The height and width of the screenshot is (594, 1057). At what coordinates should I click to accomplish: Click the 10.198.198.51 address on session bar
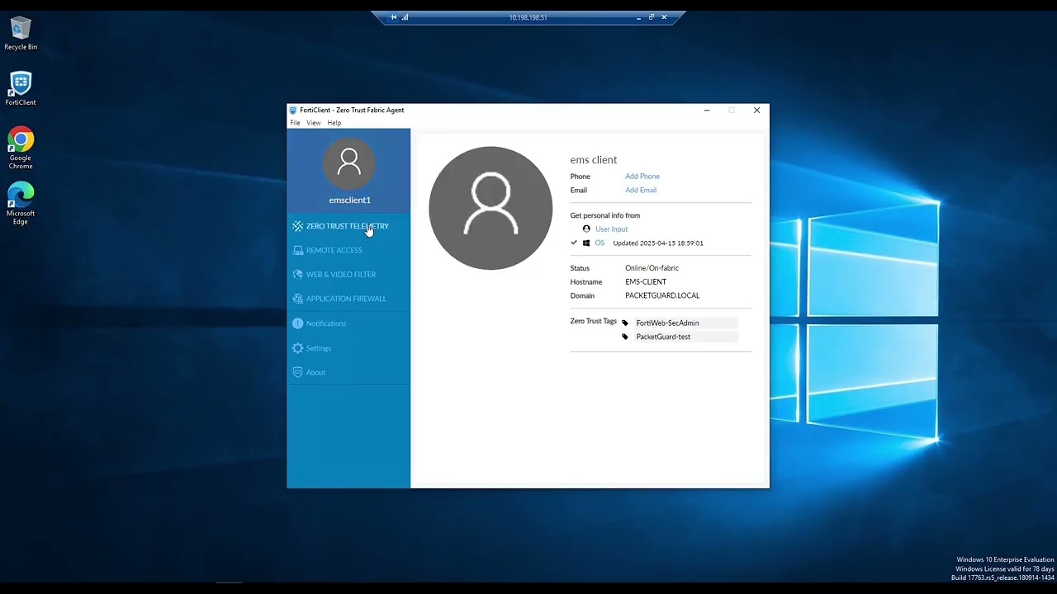click(528, 17)
